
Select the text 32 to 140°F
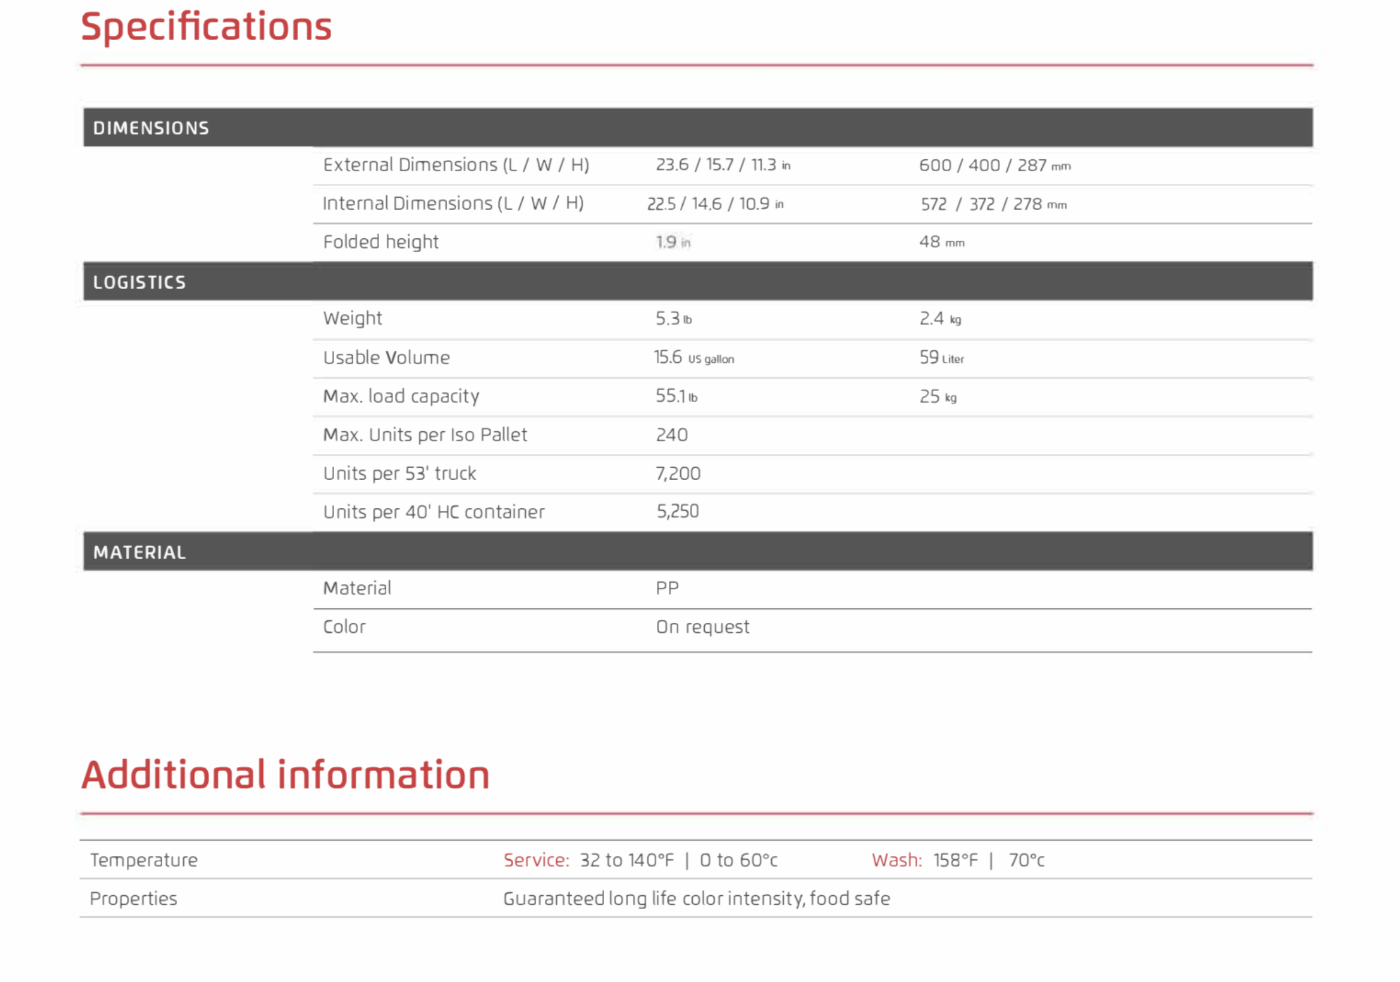coord(626,860)
